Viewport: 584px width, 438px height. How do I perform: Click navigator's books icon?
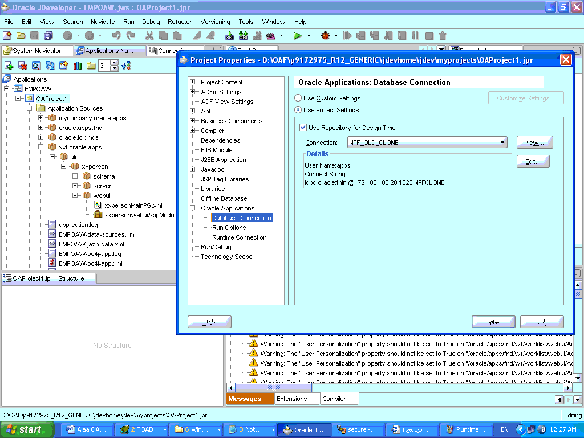pyautogui.click(x=78, y=66)
